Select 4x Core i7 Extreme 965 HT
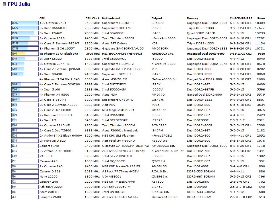 click(59, 43)
